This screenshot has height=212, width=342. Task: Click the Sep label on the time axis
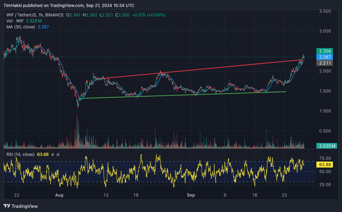pyautogui.click(x=191, y=195)
